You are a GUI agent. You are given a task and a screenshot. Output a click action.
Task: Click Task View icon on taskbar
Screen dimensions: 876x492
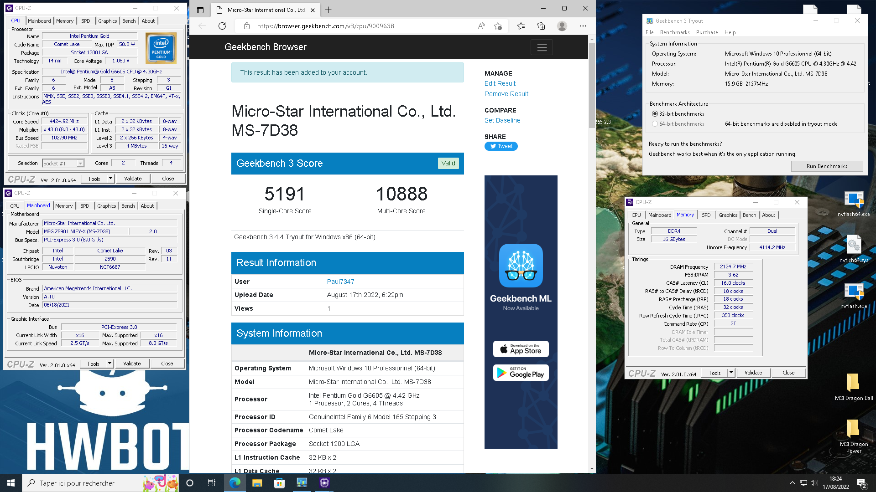click(x=212, y=483)
